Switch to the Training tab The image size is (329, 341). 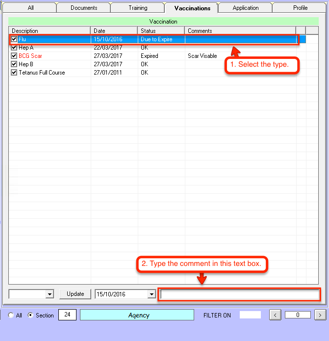(138, 8)
